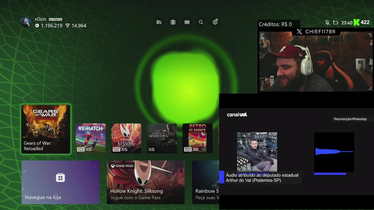This screenshot has height=210, width=374.
Task: Click the Áudio atribuído ao deputado caption
Action: 262,178
